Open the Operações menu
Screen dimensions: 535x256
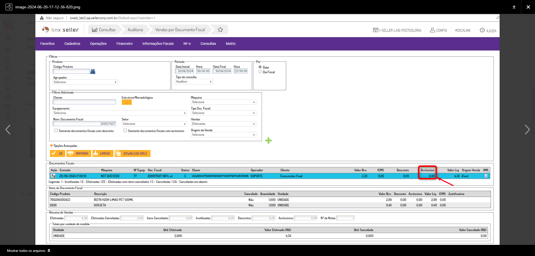pos(98,44)
